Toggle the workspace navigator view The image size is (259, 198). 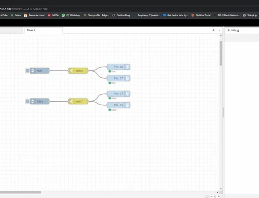pos(207,196)
